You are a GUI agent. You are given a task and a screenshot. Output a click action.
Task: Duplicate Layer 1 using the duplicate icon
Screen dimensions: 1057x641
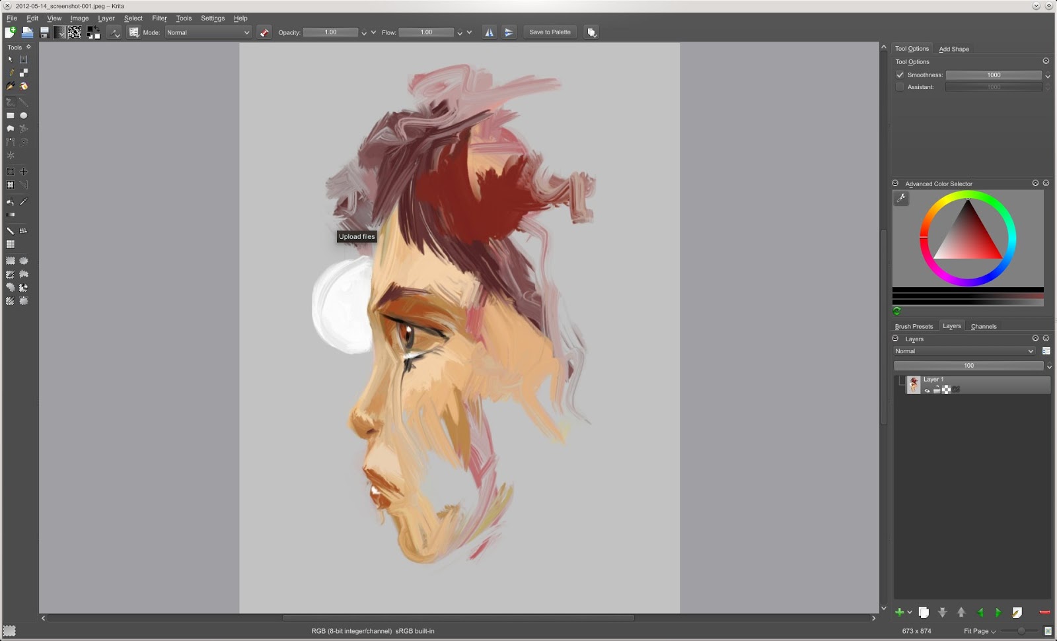924,612
